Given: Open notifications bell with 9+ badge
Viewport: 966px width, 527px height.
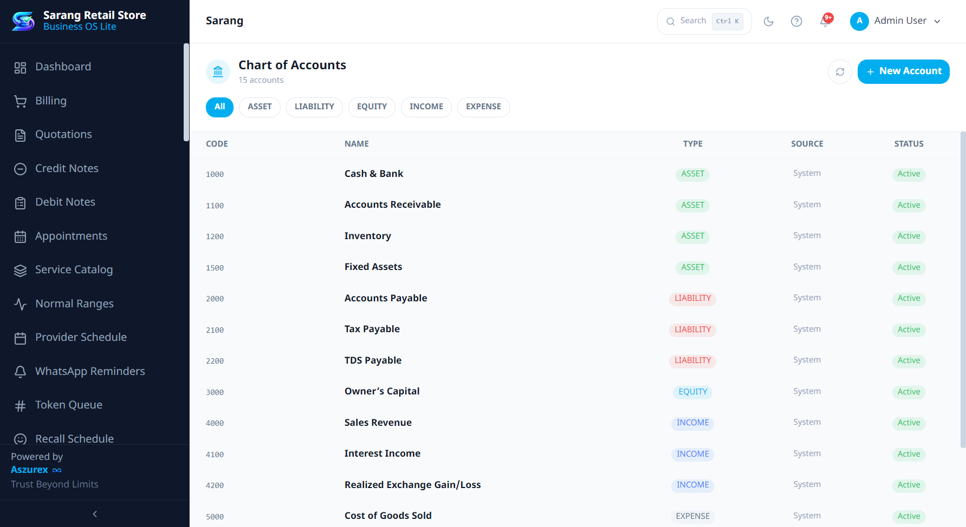Looking at the screenshot, I should 825,21.
